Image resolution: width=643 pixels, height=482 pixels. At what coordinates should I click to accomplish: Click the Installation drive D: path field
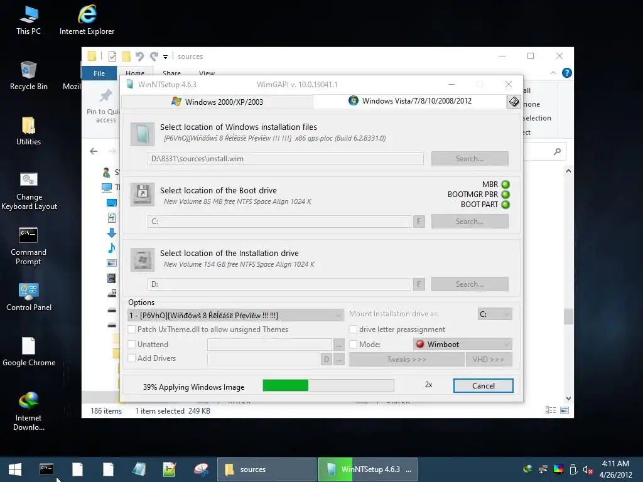(279, 284)
